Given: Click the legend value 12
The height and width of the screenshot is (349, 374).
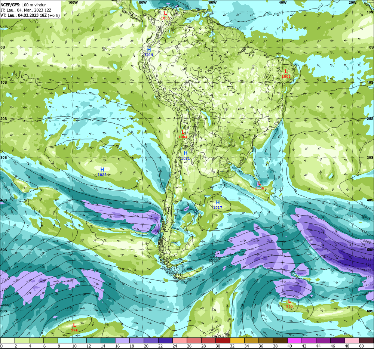Looking at the screenshot, I should (x=89, y=346).
